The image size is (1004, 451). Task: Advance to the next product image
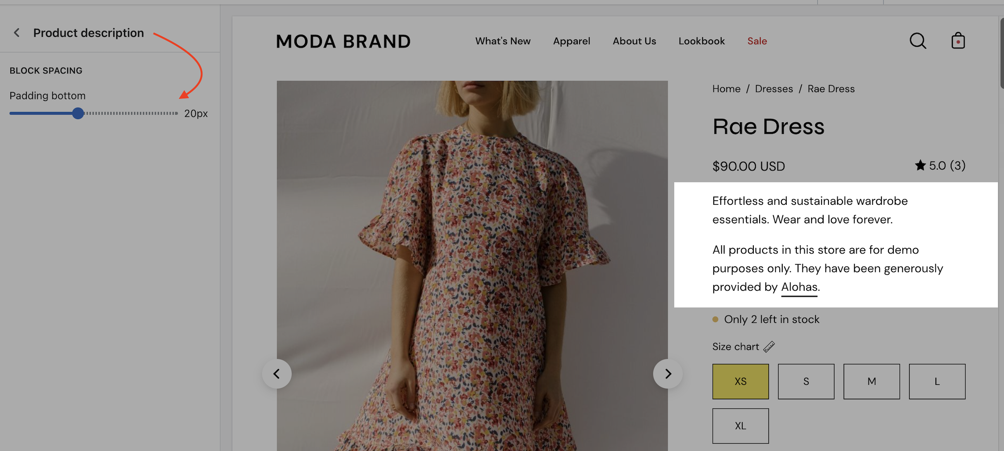pyautogui.click(x=668, y=374)
